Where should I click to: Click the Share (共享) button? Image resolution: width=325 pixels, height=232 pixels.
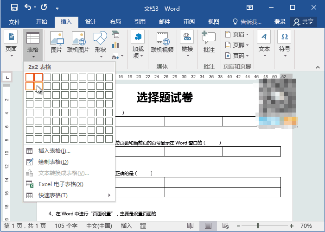coord(303,22)
